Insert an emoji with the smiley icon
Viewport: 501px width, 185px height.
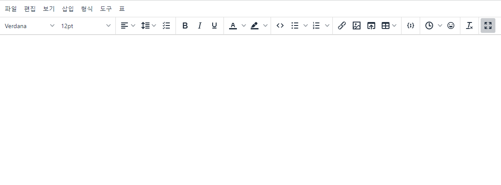pos(451,26)
